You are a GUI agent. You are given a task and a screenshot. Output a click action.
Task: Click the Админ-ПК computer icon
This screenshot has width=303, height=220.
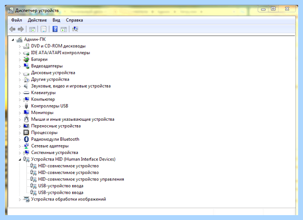20,40
